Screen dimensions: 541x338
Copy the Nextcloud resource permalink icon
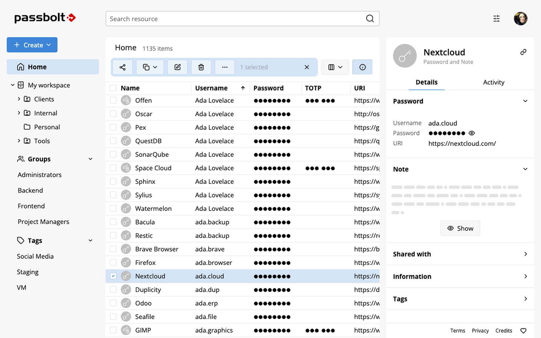point(523,52)
